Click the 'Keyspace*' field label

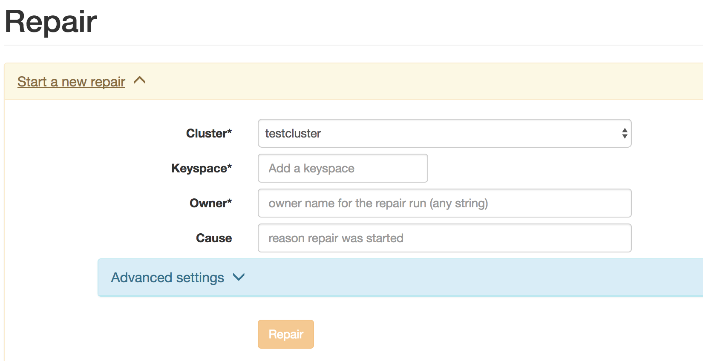click(x=202, y=169)
